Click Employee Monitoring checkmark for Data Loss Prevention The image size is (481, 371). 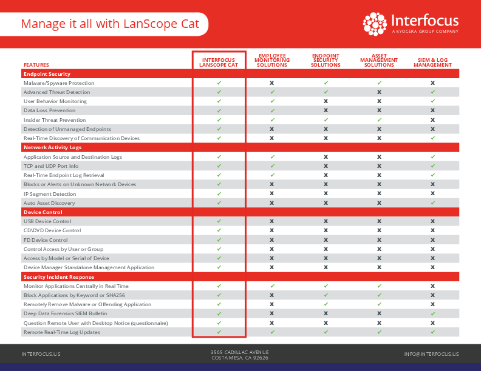pos(273,110)
